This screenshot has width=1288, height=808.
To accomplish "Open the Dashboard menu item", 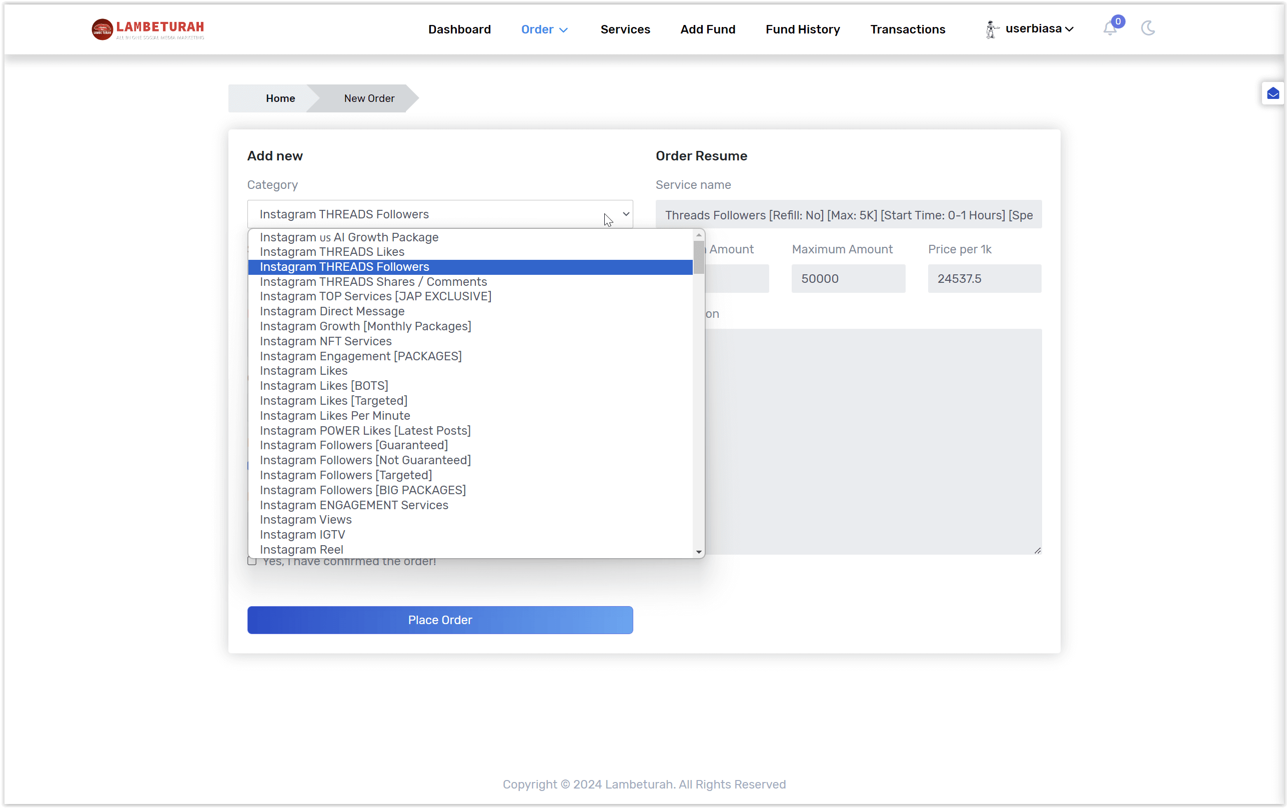I will [x=459, y=29].
